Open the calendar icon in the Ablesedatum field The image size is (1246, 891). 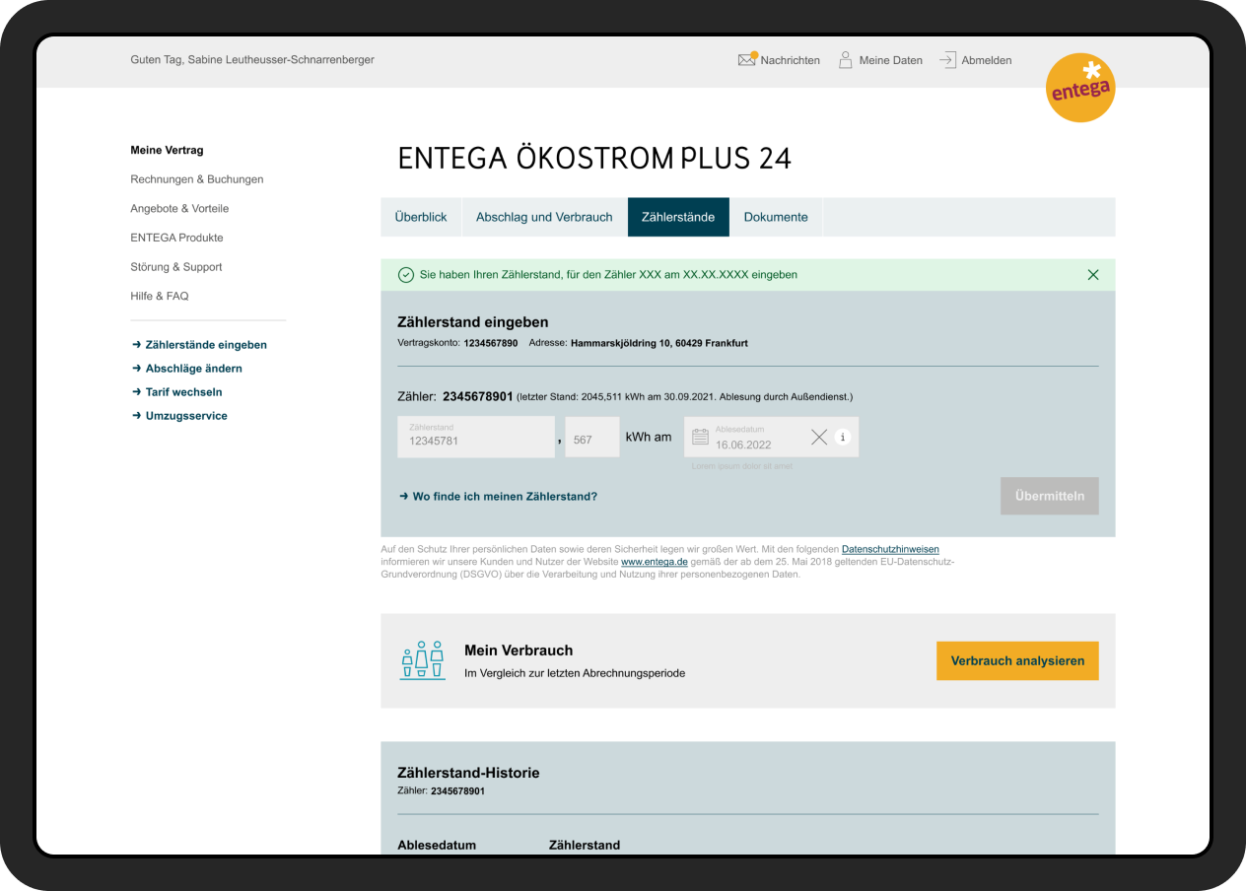point(703,437)
